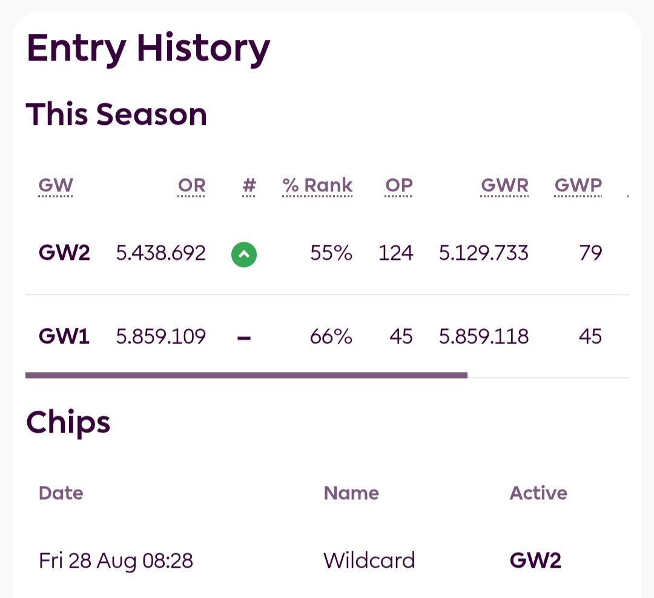654x598 pixels.
Task: Click the green rank-up arrow icon in GW2 row
Action: pyautogui.click(x=244, y=254)
